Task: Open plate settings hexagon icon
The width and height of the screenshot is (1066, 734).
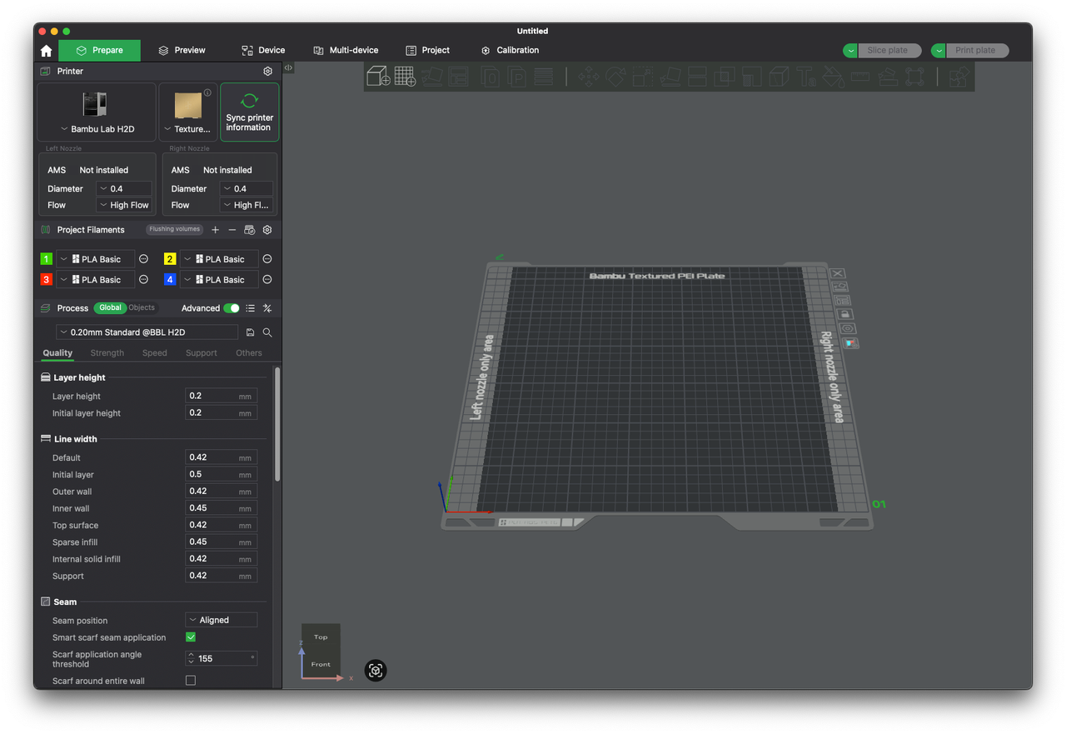Action: (x=848, y=328)
